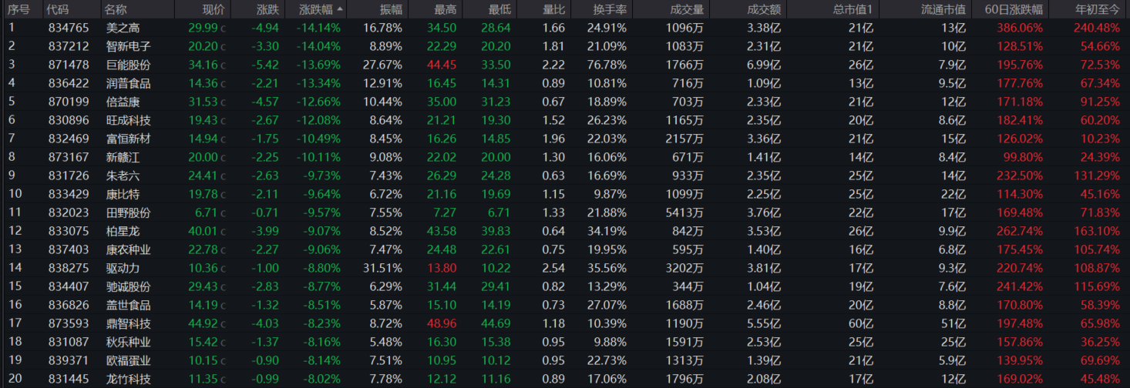This screenshot has height=388, width=1130.
Task: Select the stock 润普食品
Action: [129, 83]
